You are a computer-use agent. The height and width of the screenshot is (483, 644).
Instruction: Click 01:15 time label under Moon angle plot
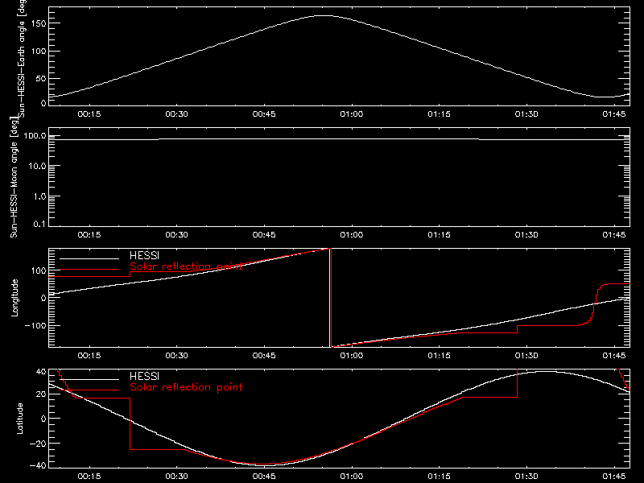[x=439, y=235]
